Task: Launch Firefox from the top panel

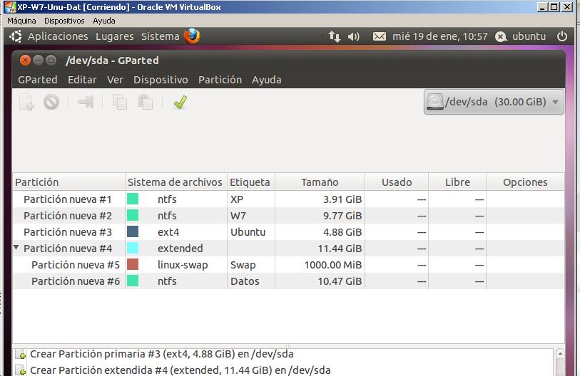Action: tap(192, 36)
